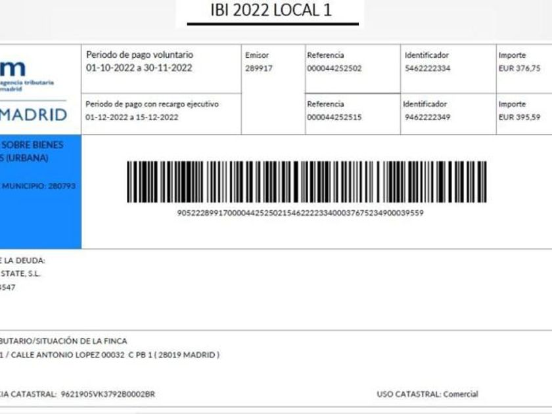This screenshot has height=414, width=552.
Task: Select identifier value 5462222334
Action: 427,68
